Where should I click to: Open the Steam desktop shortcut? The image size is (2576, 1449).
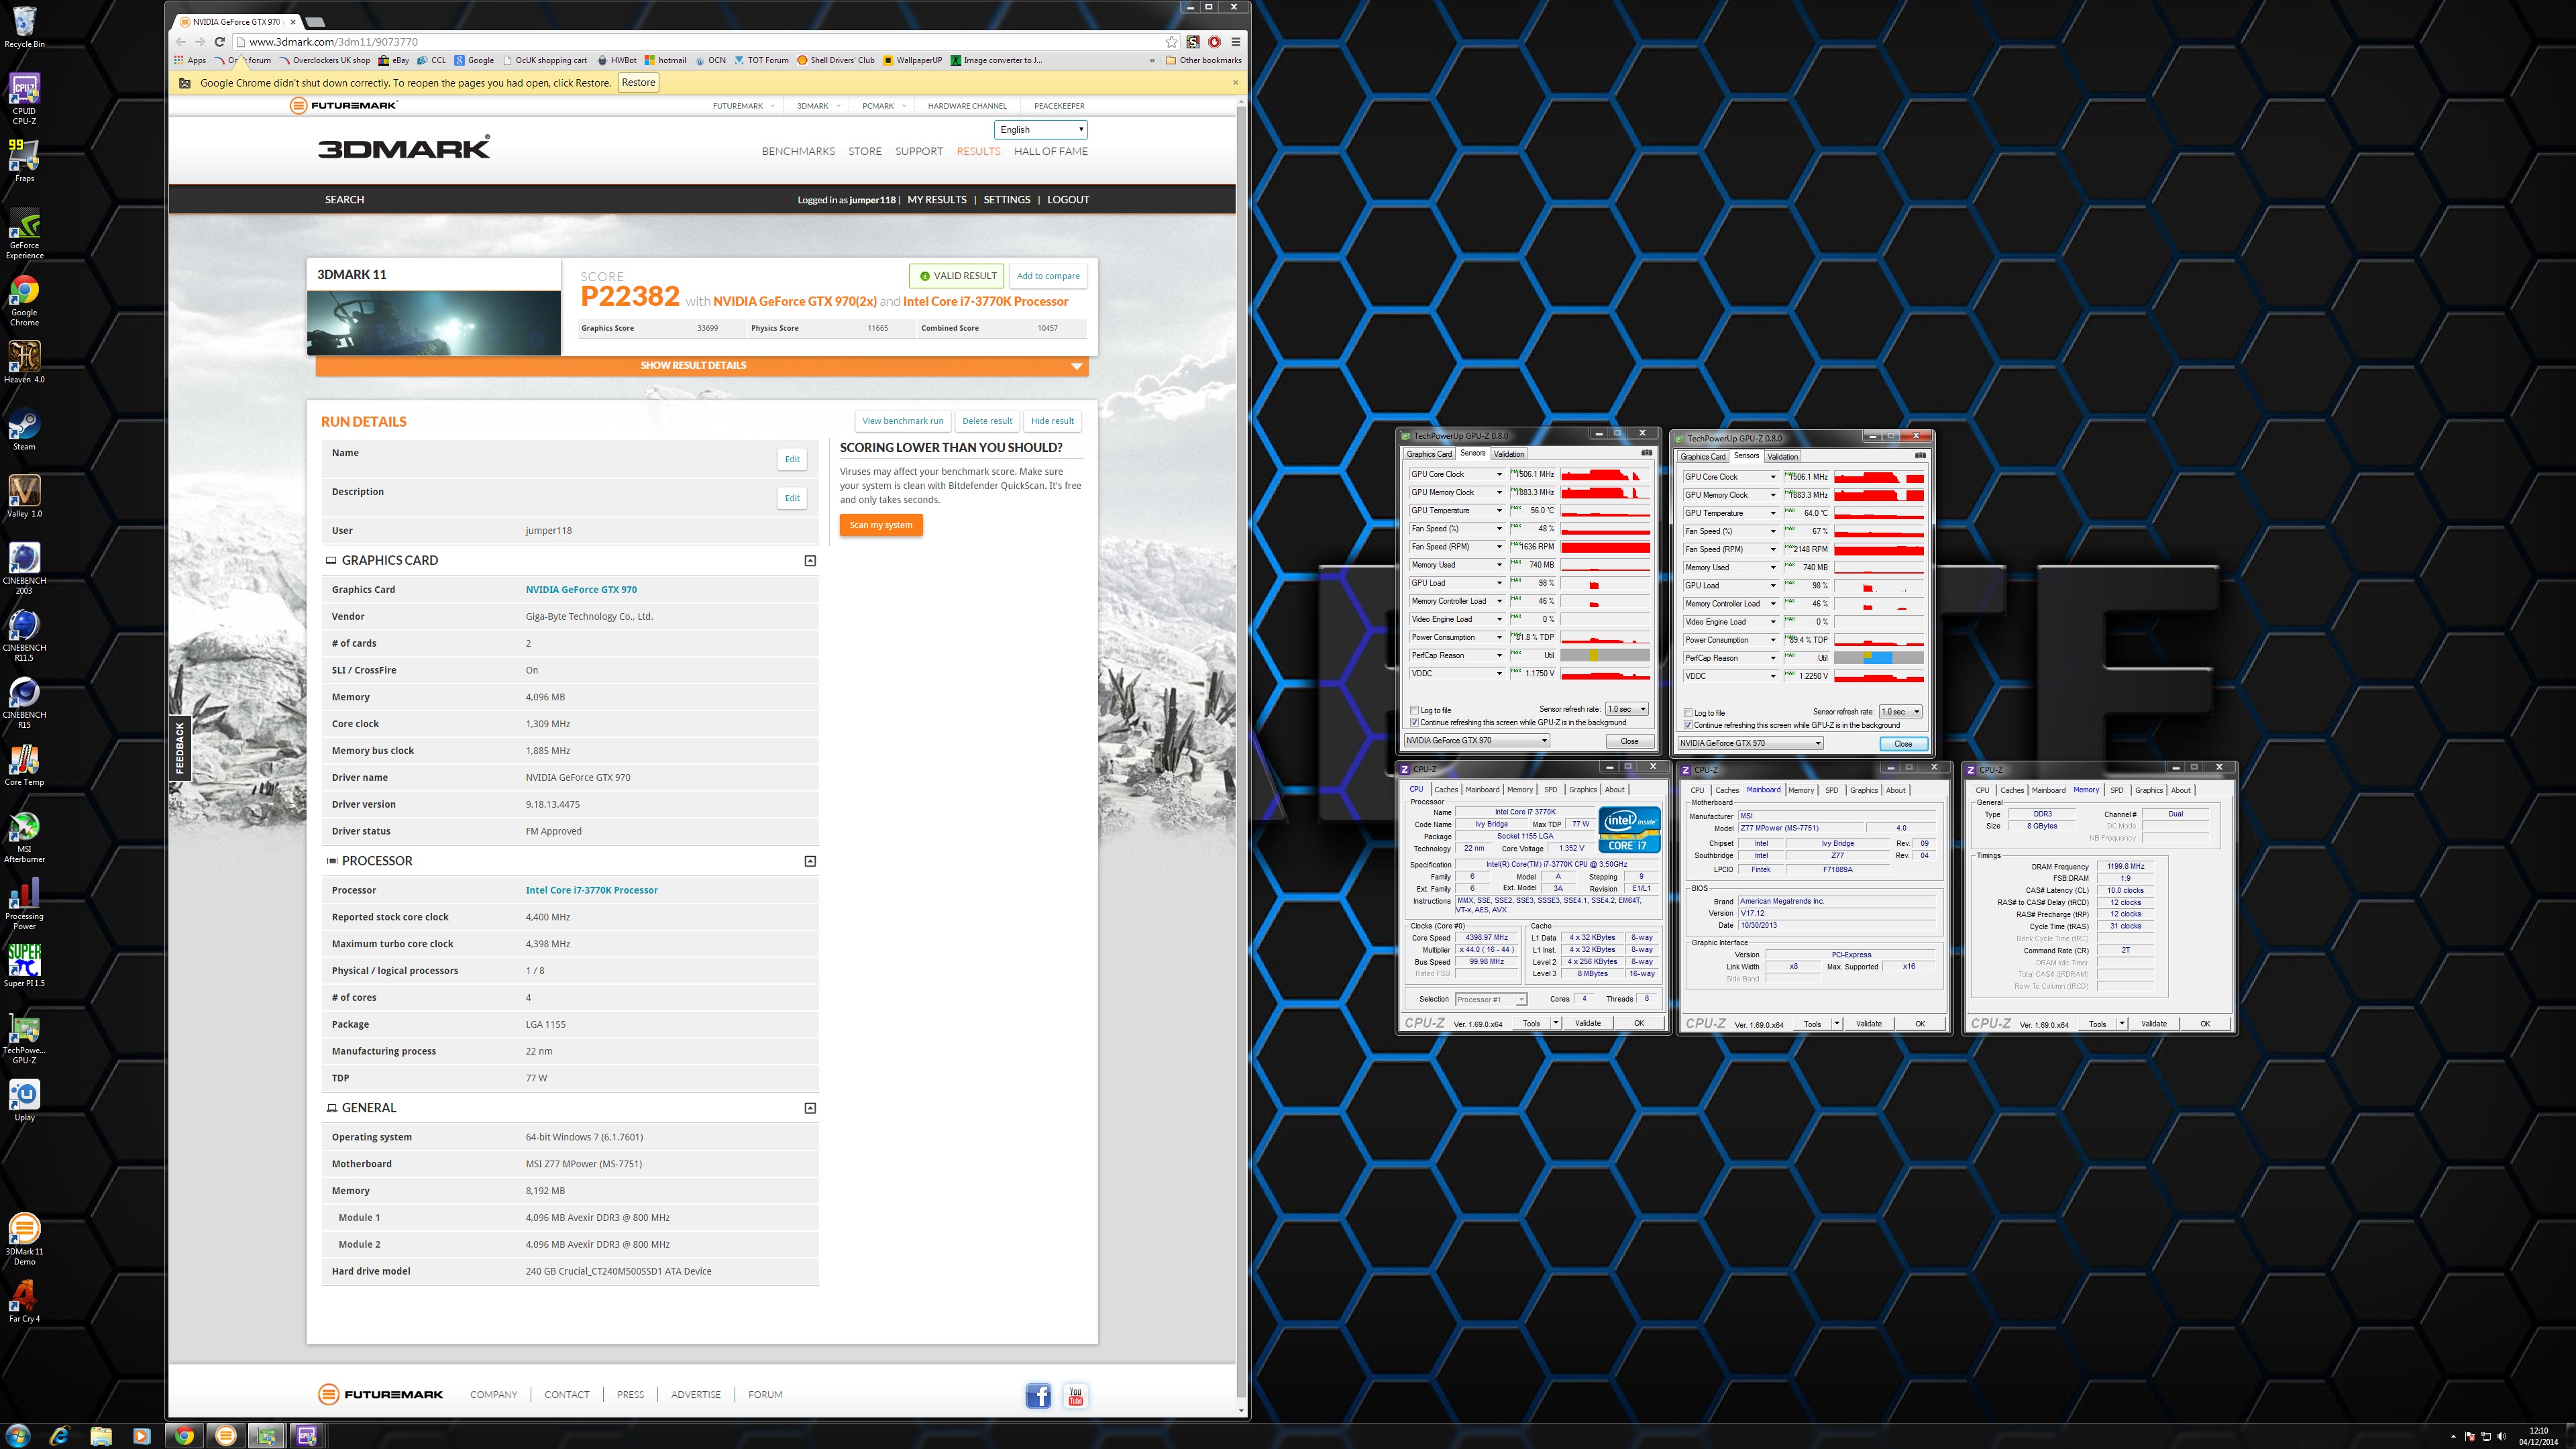tap(24, 430)
